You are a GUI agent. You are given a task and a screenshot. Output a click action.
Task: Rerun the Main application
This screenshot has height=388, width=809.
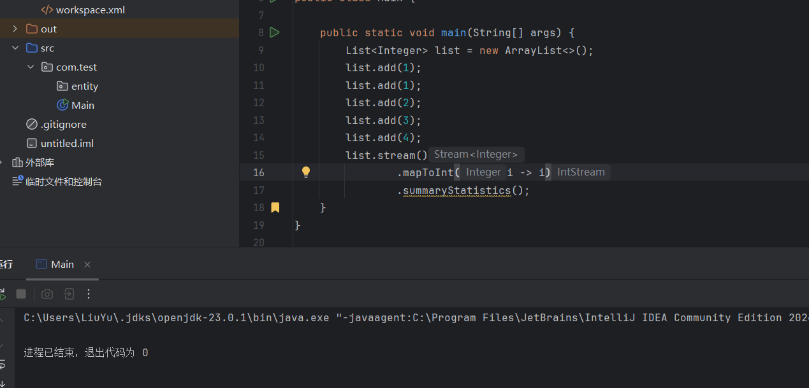pyautogui.click(x=2, y=294)
